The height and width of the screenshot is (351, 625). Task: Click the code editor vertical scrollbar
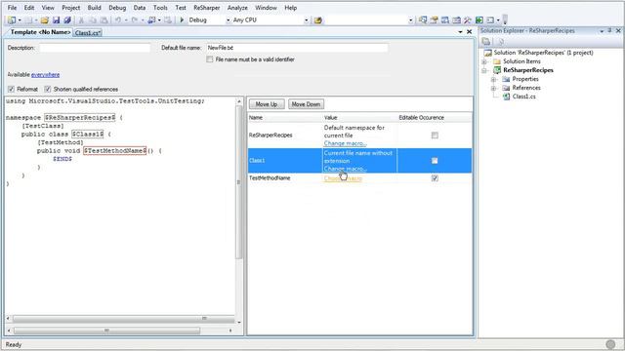click(239, 183)
